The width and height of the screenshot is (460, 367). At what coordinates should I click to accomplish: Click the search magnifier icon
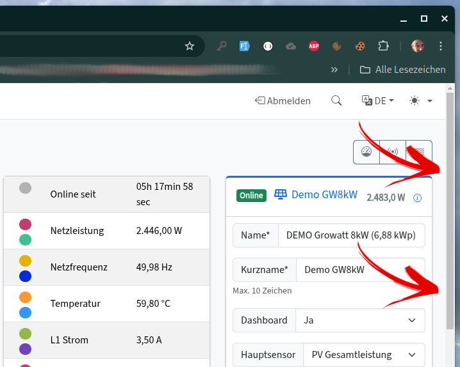tap(336, 100)
